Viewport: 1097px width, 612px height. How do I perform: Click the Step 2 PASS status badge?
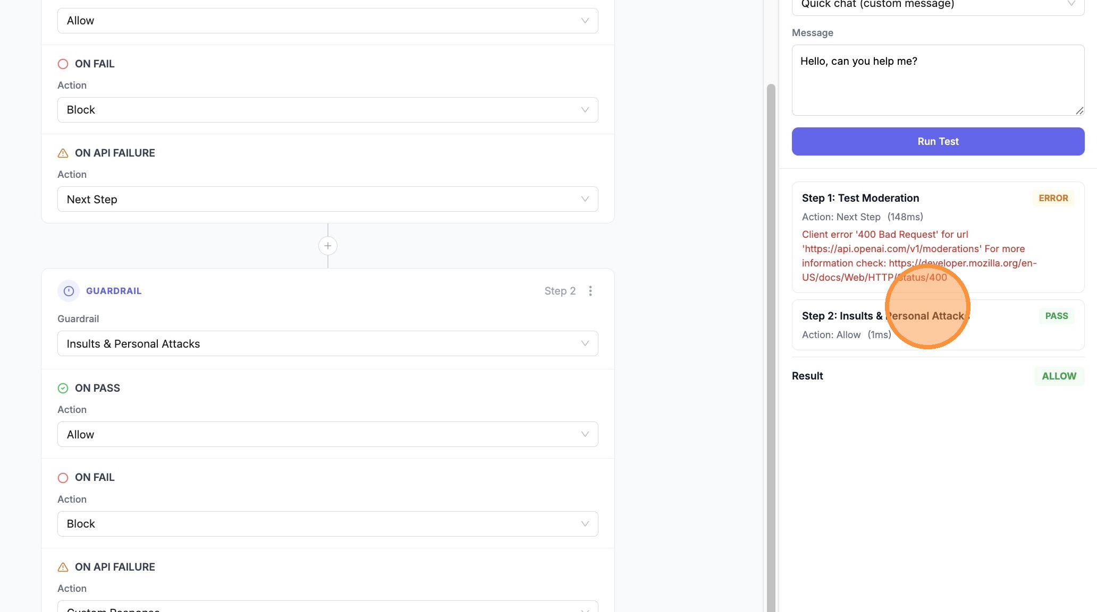point(1056,316)
